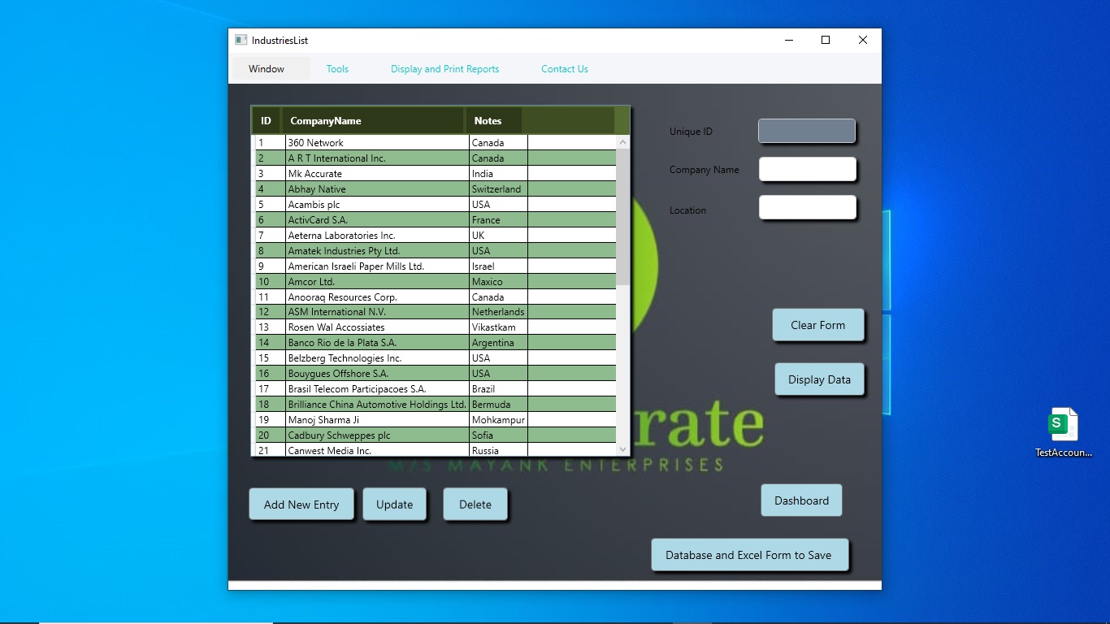Image resolution: width=1110 pixels, height=624 pixels.
Task: Click the Brazil notes cell
Action: [498, 389]
